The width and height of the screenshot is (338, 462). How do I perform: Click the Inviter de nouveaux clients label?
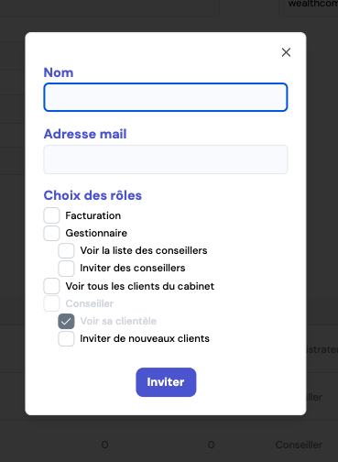pos(145,338)
